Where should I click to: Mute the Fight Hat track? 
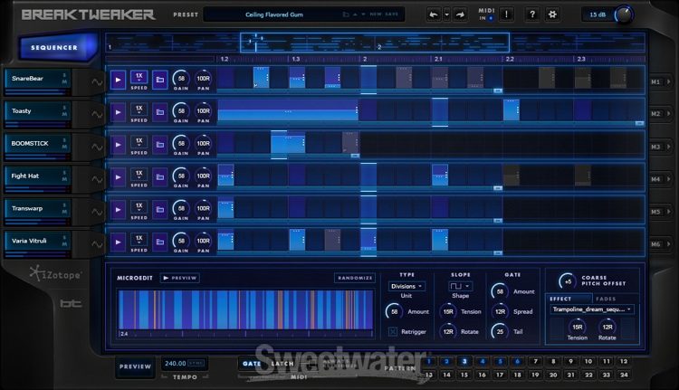pos(64,179)
